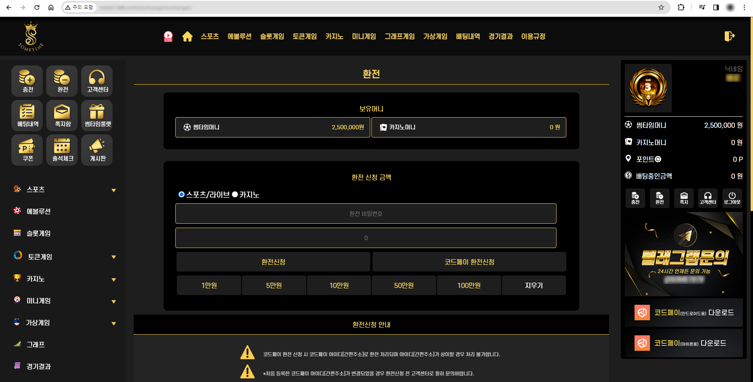Select the 스포츠/라이브 radio option

[x=182, y=194]
